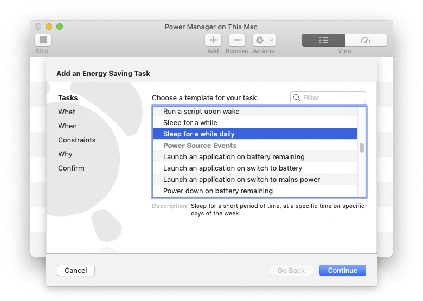Click the Confirm step in sidebar
The image size is (423, 301).
click(71, 168)
